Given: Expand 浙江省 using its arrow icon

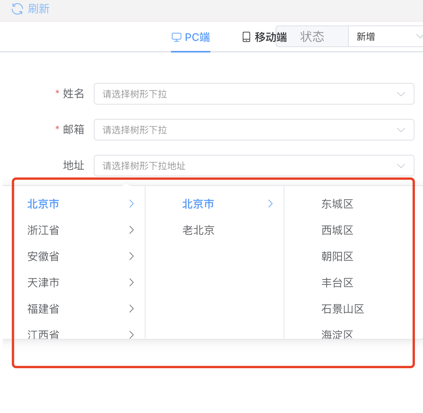Looking at the screenshot, I should [132, 230].
